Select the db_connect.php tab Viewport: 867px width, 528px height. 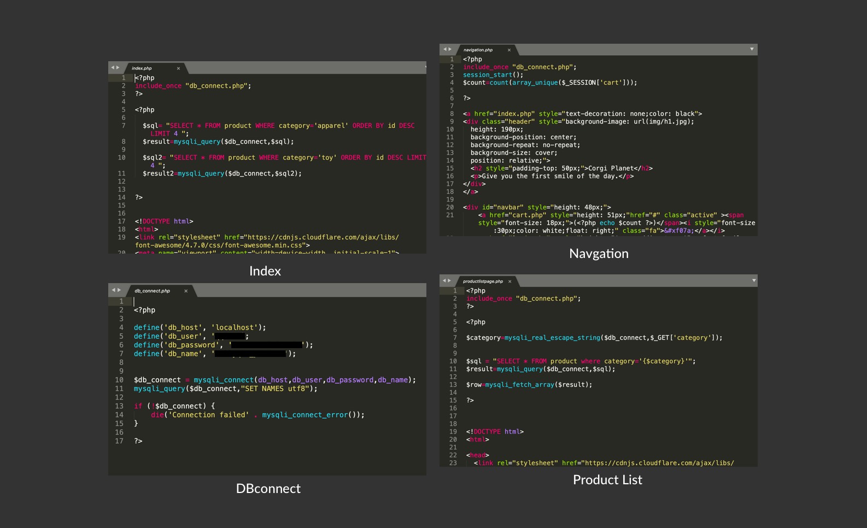[152, 291]
